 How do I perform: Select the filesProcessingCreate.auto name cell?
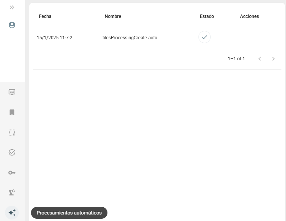pos(130,38)
